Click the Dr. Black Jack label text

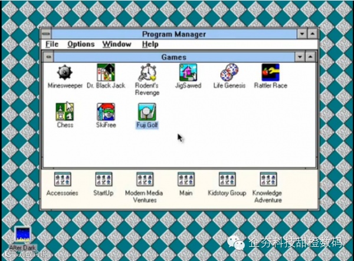coord(106,85)
